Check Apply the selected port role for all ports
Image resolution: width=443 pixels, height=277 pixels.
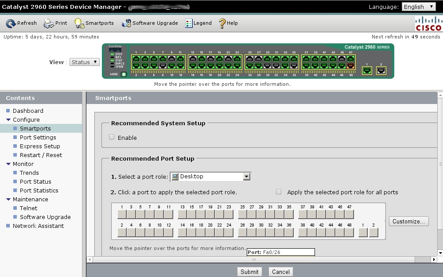point(279,192)
